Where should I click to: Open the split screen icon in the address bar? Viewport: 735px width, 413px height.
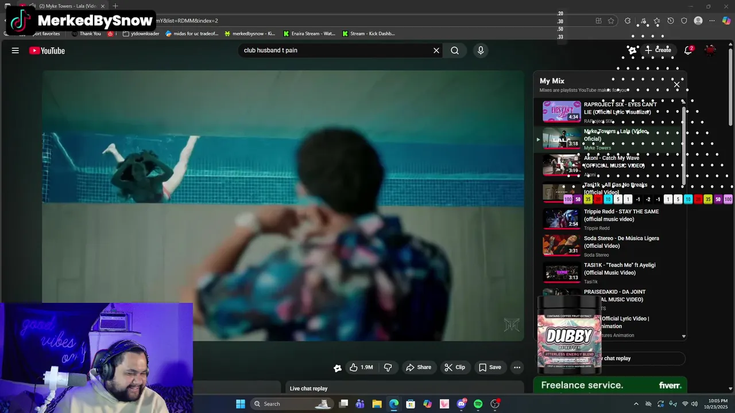point(598,21)
